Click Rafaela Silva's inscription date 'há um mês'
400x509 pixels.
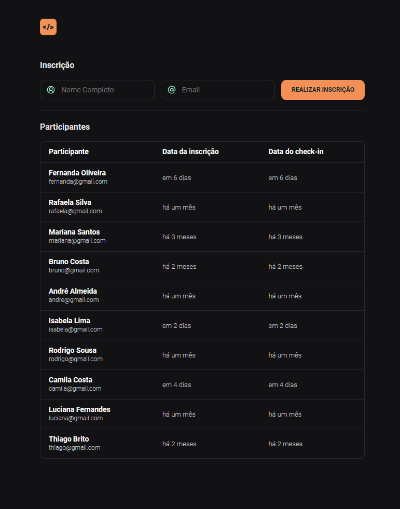[179, 207]
